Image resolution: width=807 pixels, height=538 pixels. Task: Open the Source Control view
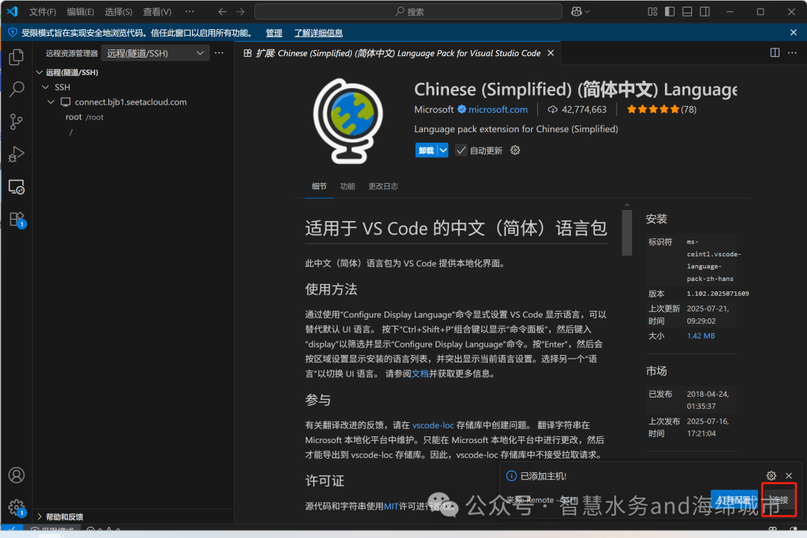(16, 122)
